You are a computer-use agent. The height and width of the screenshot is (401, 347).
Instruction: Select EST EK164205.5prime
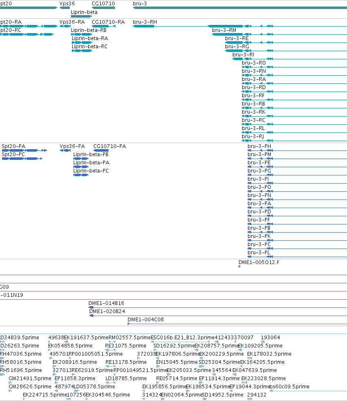pyautogui.click(x=262, y=362)
